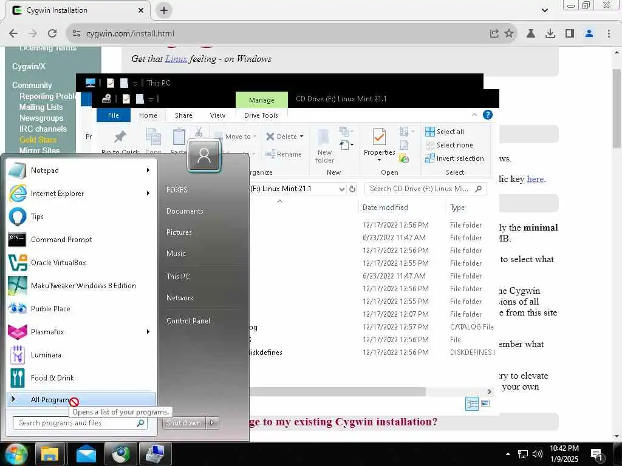Switch to large icons view in Explorer
The height and width of the screenshot is (466, 622).
tap(485, 404)
